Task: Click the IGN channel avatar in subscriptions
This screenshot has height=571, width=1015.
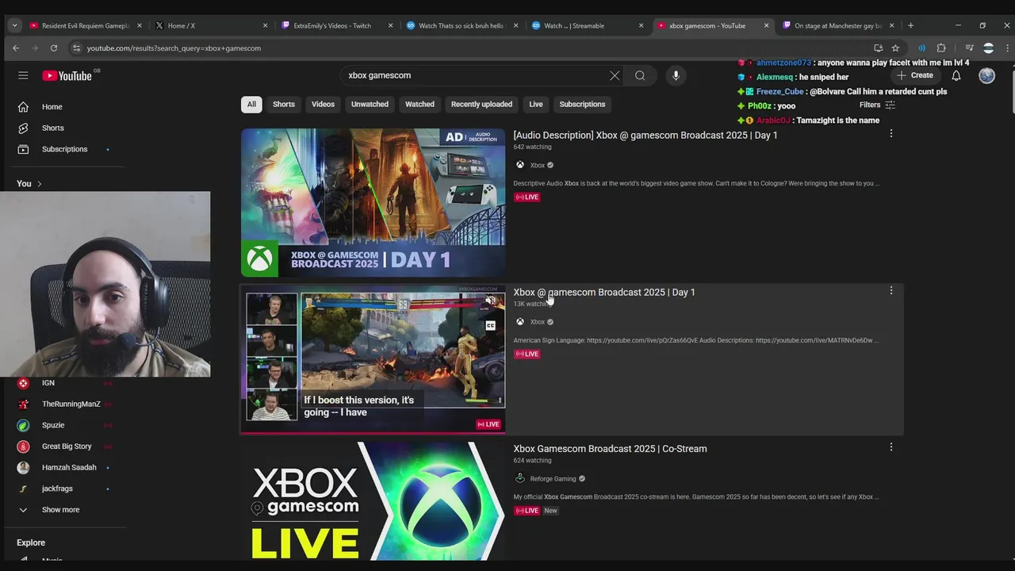Action: tap(23, 383)
